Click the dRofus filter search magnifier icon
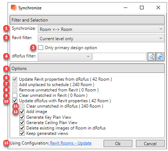The height and width of the screenshot is (151, 168). [x=151, y=57]
